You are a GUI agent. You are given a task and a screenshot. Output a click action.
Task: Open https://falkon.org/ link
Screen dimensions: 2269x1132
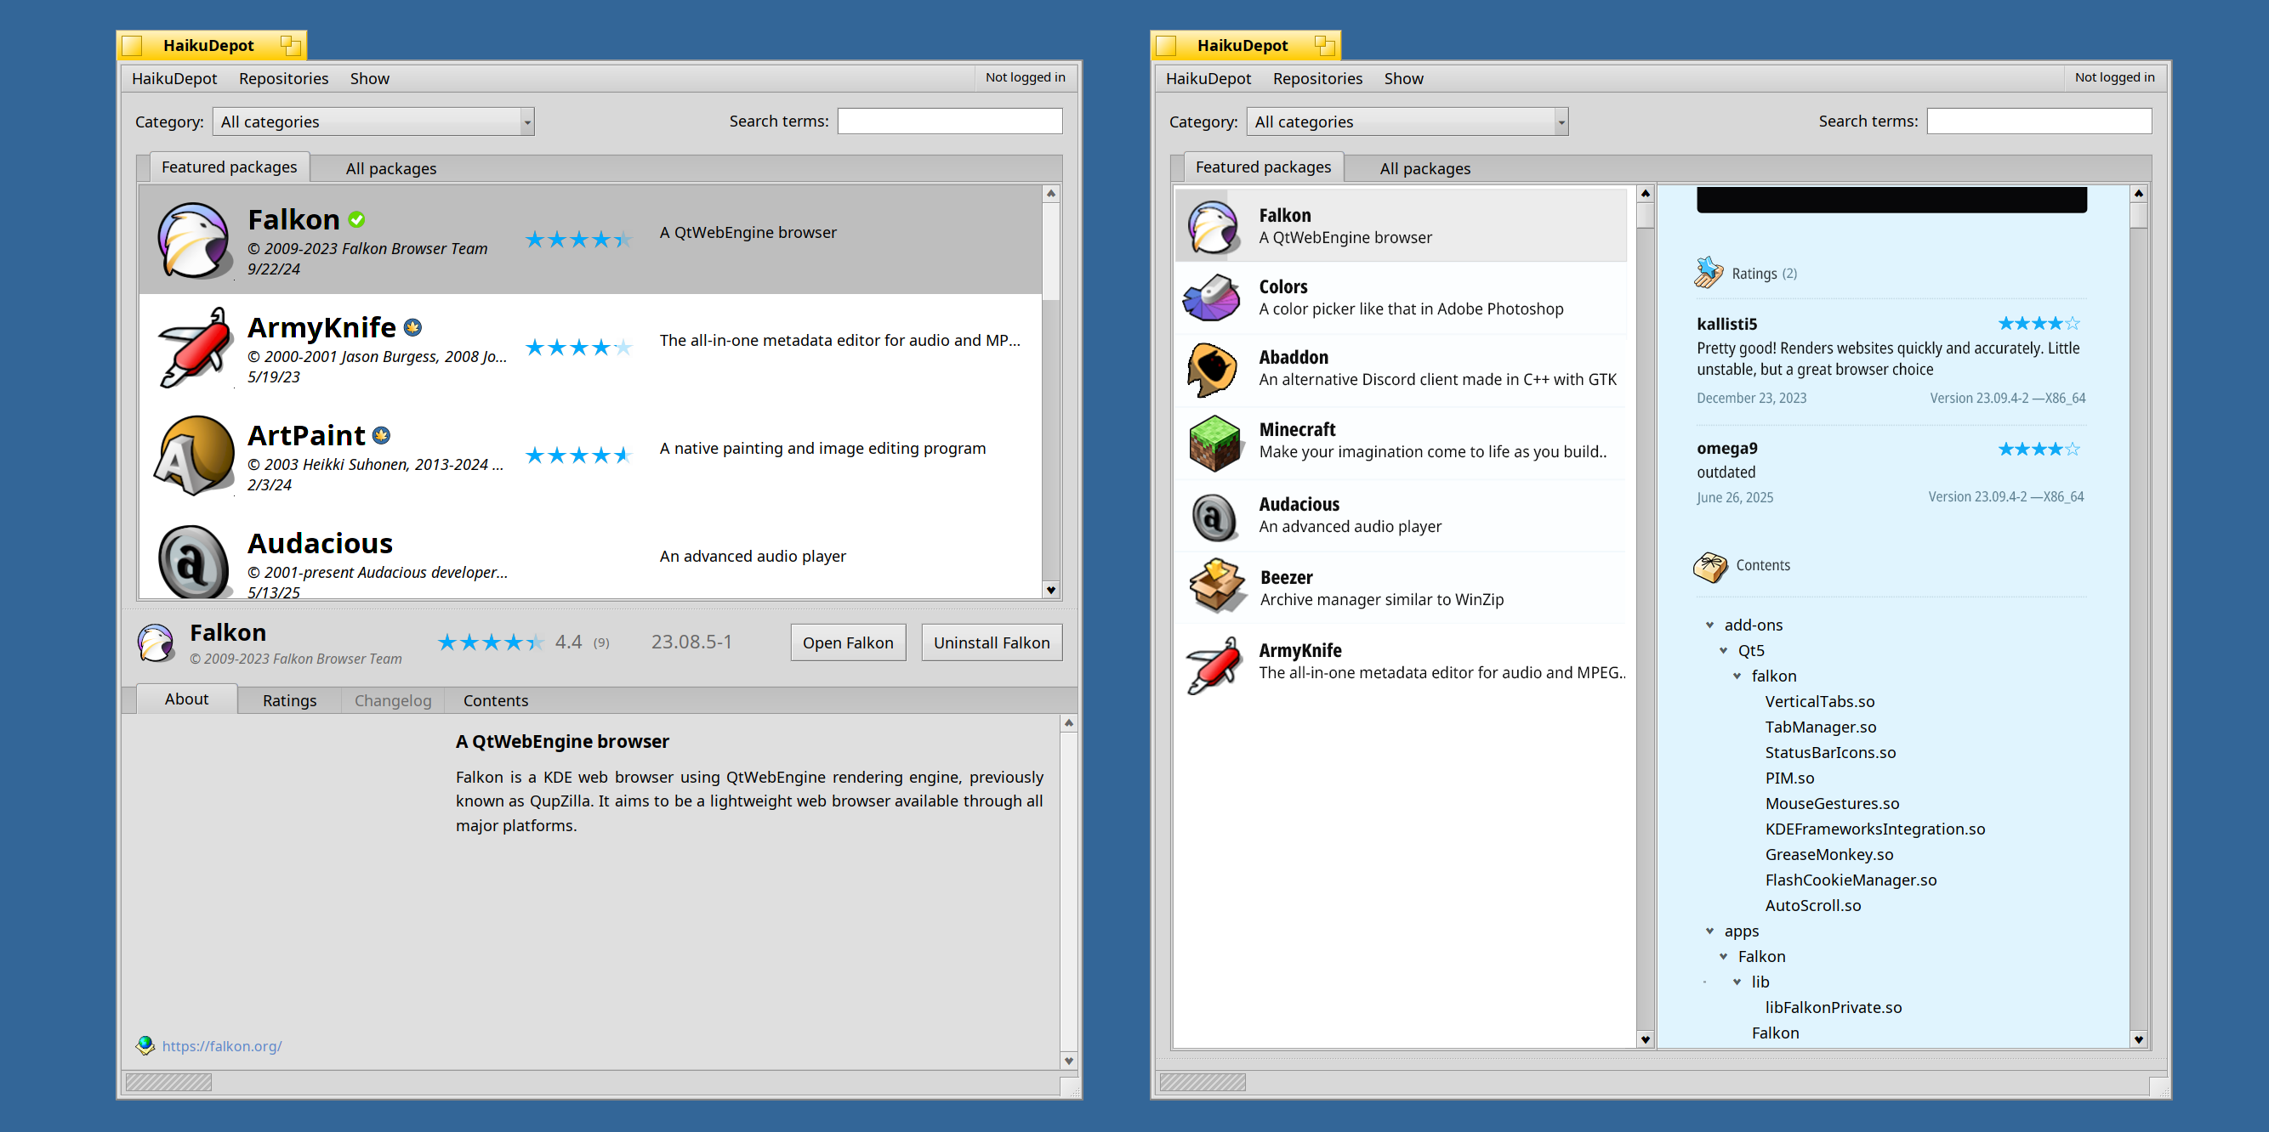pyautogui.click(x=222, y=1045)
